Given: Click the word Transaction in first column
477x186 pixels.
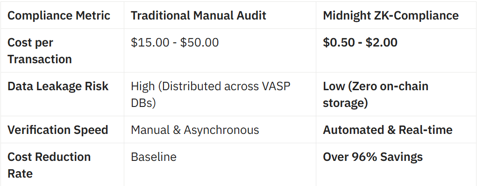Looking at the screenshot, I should pyautogui.click(x=40, y=59).
